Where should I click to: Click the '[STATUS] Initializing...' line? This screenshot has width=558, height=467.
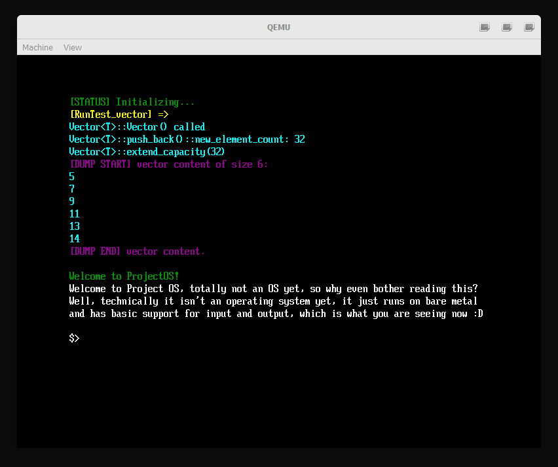coord(132,102)
